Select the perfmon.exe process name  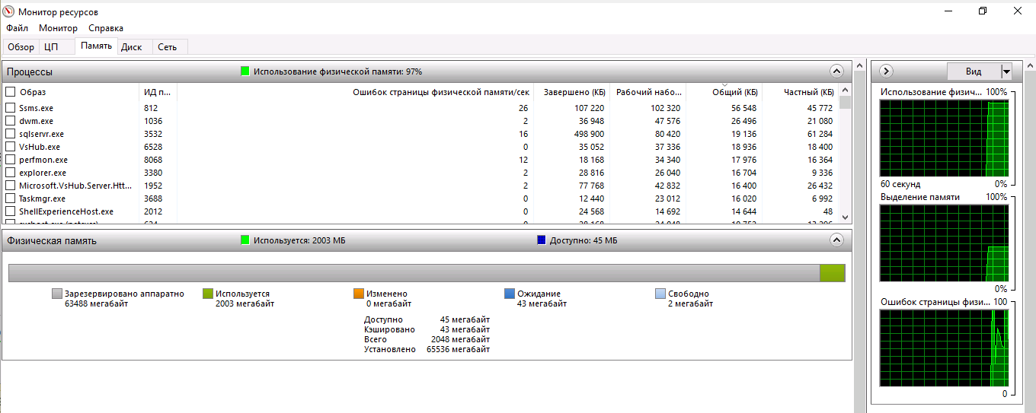click(43, 160)
